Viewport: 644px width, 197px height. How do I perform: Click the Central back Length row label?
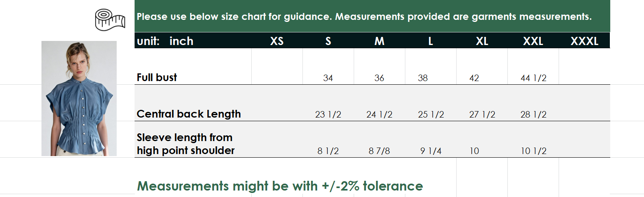click(x=189, y=114)
